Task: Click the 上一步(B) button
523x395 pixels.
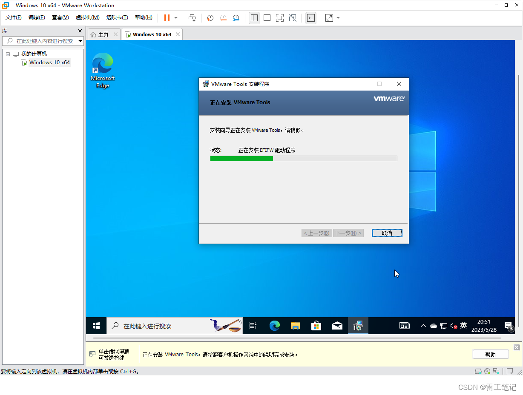Action: (x=317, y=233)
